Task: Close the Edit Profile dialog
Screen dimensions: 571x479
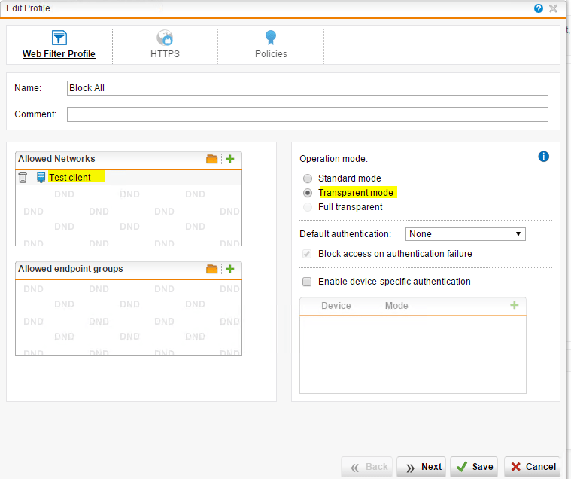Action: click(553, 8)
